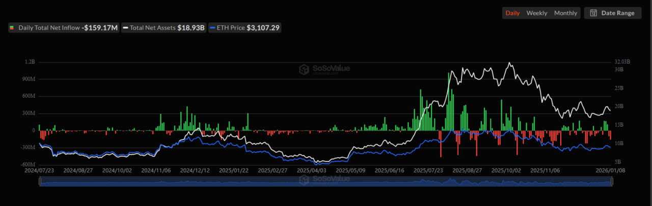Viewport: 652px width, 206px height.
Task: Click the SoSoValue watermark below the date axis
Action: coord(324,179)
